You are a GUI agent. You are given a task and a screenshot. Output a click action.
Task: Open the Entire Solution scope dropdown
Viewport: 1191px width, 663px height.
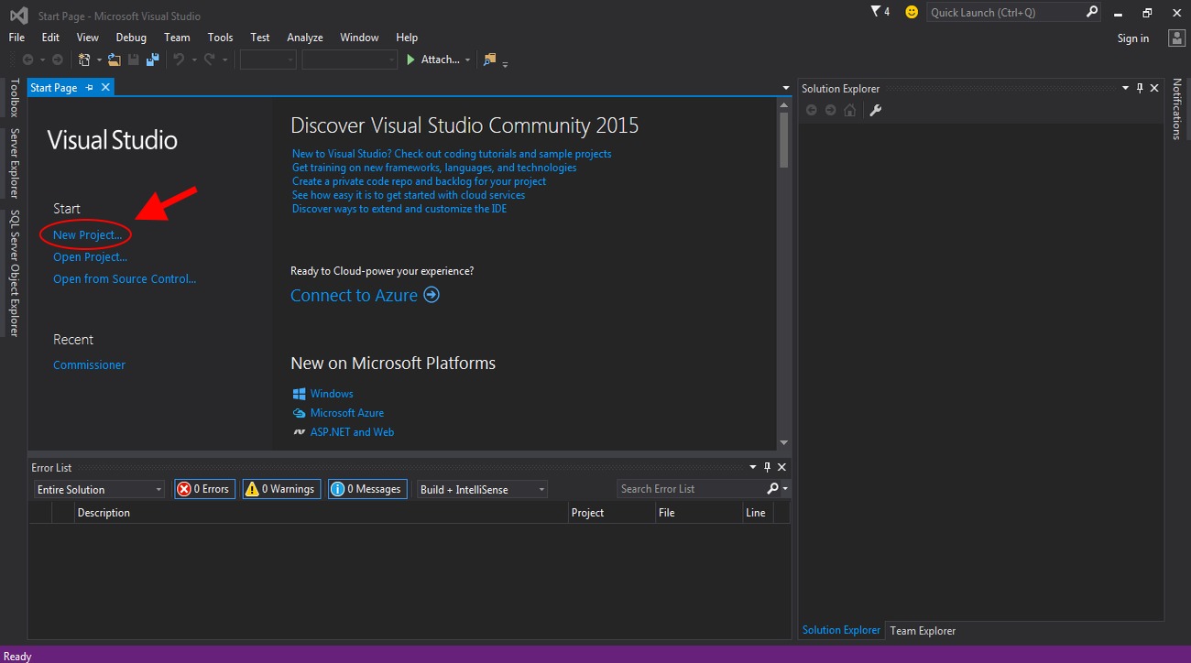tap(99, 489)
